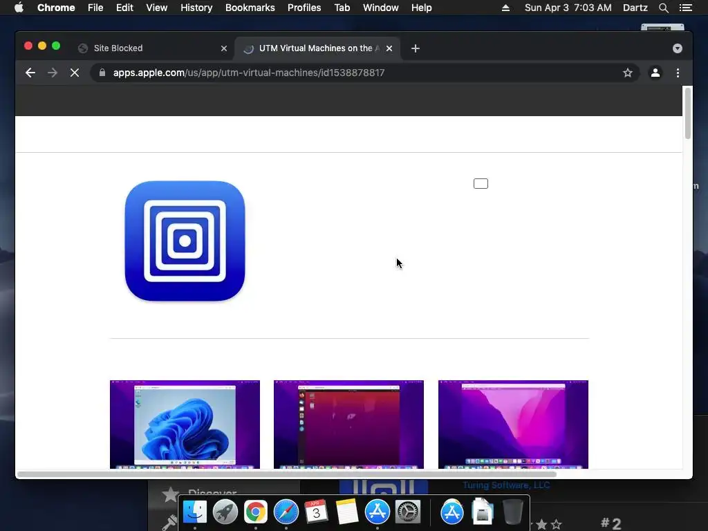This screenshot has height=531, width=708.
Task: Open the Window menu
Action: coord(381,8)
